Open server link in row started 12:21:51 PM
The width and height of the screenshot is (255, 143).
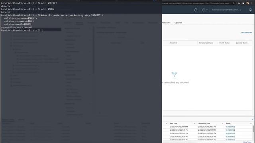pyautogui.click(x=230, y=127)
